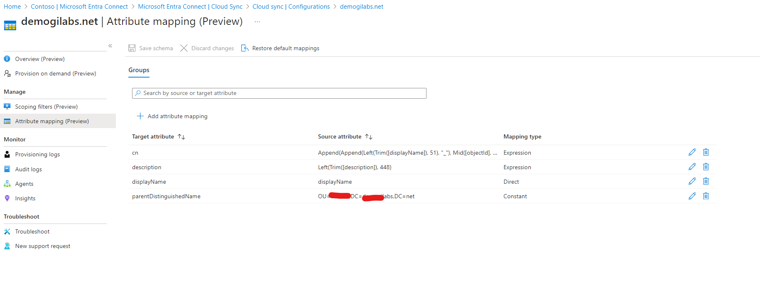Image resolution: width=760 pixels, height=282 pixels.
Task: Open the ellipsis more options menu
Action: tap(257, 22)
